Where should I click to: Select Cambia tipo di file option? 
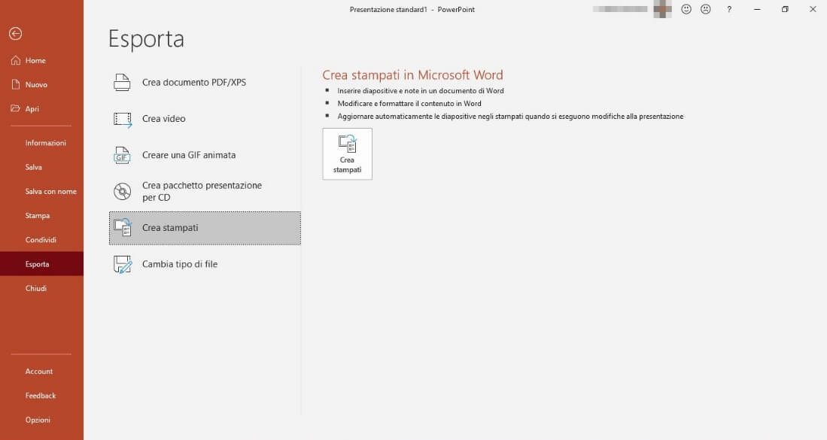coord(205,264)
